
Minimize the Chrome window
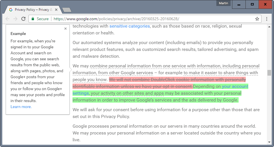tap(239, 4)
